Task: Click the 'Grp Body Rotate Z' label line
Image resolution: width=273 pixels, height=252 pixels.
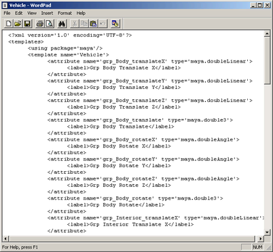Action: coord(119,185)
